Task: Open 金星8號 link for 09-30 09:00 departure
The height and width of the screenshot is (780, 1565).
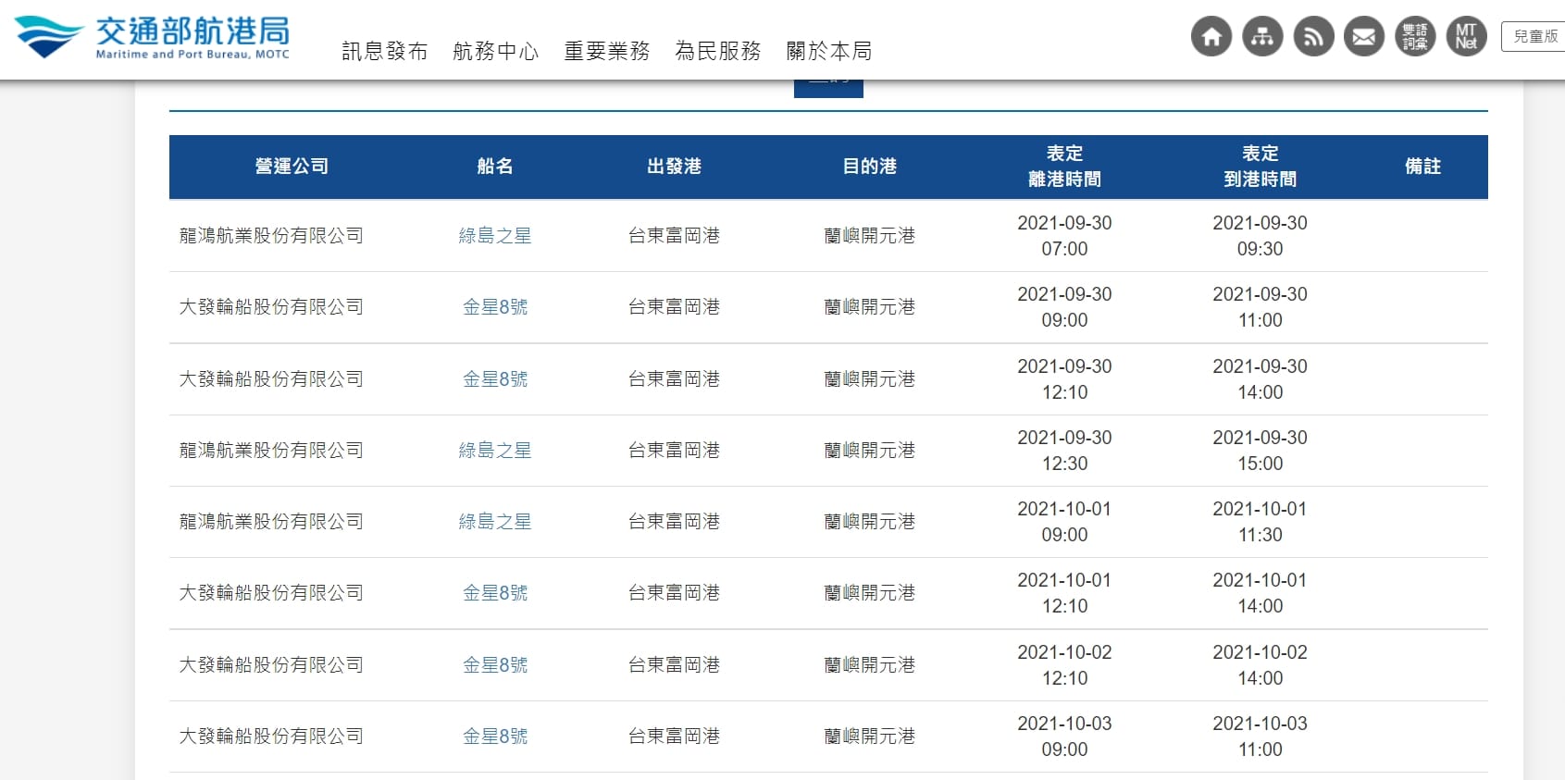Action: (x=495, y=307)
